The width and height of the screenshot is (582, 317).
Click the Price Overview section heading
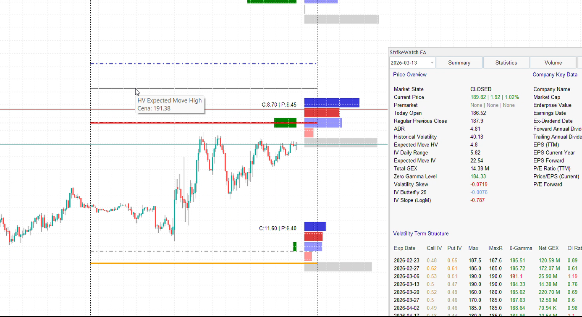tap(409, 75)
